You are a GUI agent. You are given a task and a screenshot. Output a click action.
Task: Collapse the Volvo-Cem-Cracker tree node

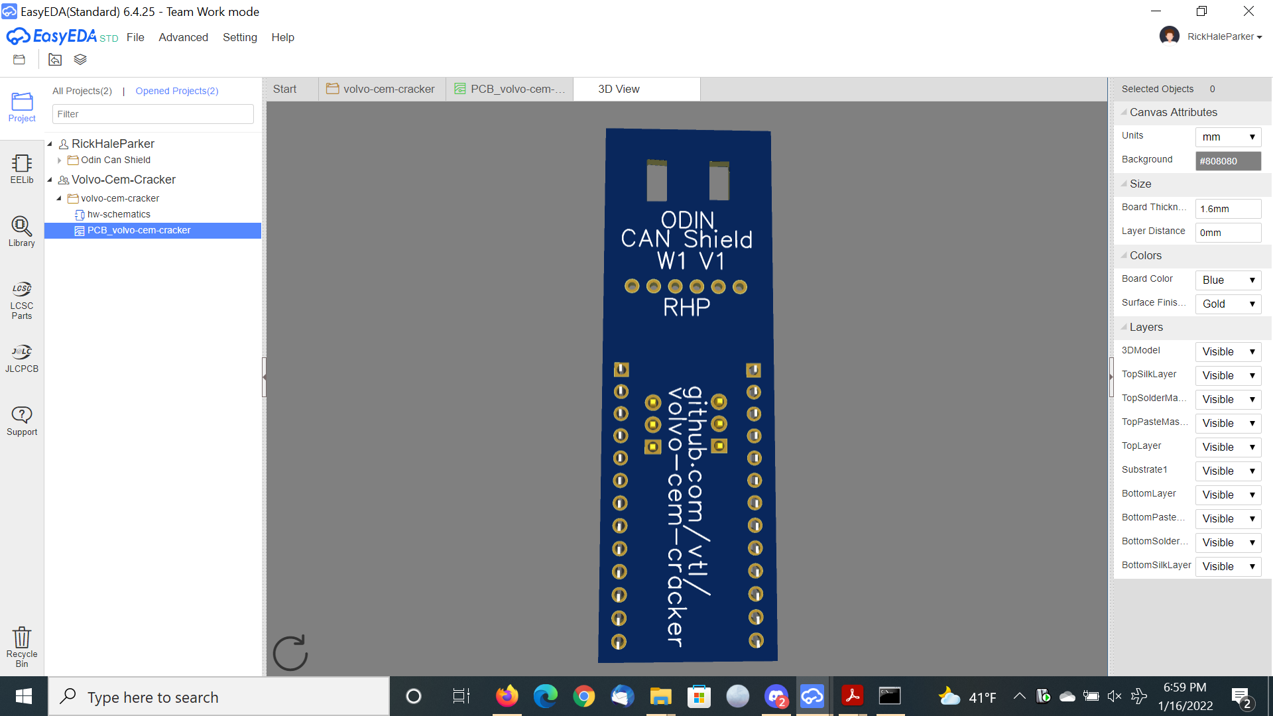coord(50,180)
